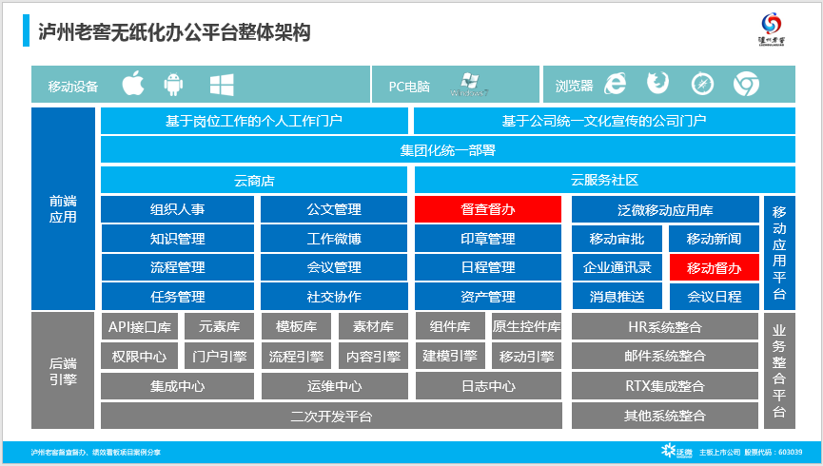Select the Chrome browser icon
This screenshot has height=466, width=823.
point(745,85)
